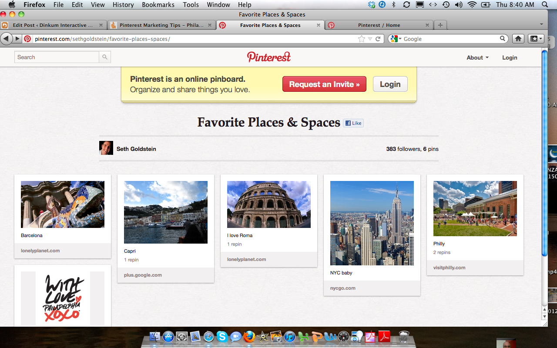
Task: Click Seth Goldstein's avatar photo
Action: click(106, 148)
